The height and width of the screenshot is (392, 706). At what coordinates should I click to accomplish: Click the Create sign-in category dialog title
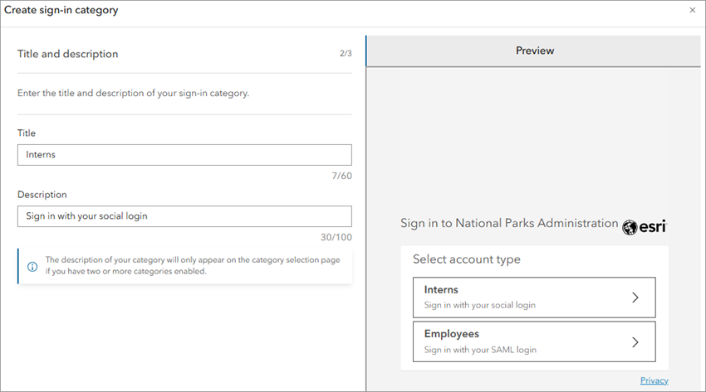click(61, 11)
